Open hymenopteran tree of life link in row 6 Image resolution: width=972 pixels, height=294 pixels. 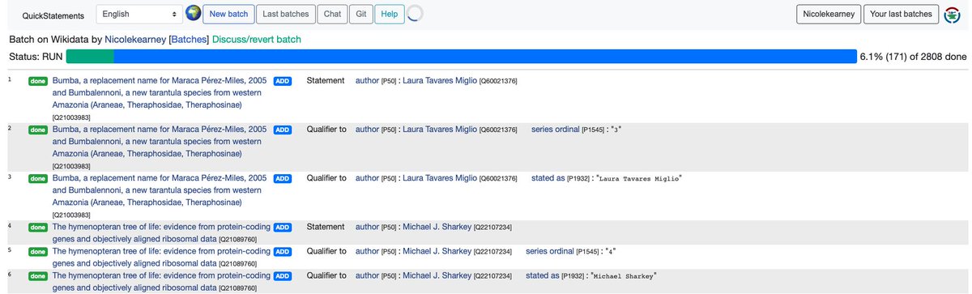(x=161, y=282)
